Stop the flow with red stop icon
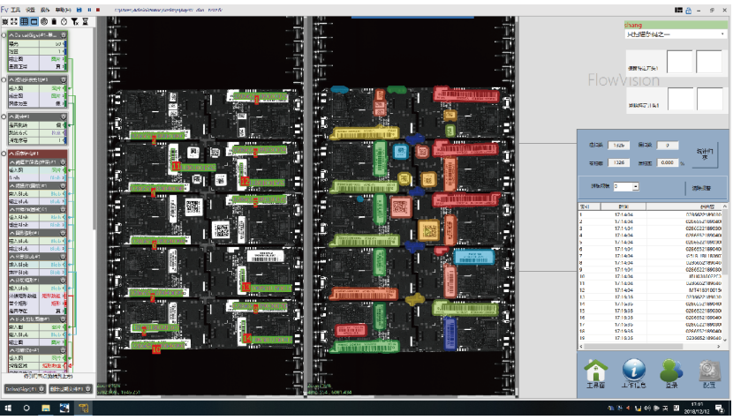 click(98, 10)
